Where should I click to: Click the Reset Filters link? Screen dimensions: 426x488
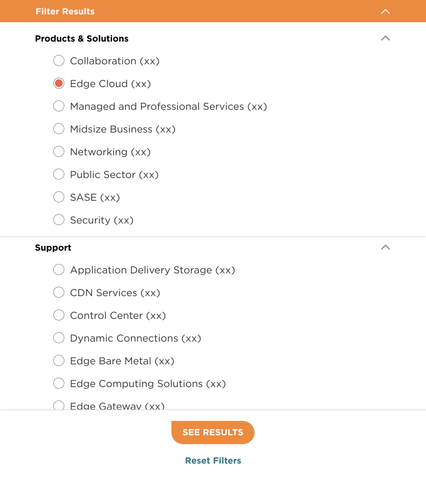pyautogui.click(x=213, y=461)
